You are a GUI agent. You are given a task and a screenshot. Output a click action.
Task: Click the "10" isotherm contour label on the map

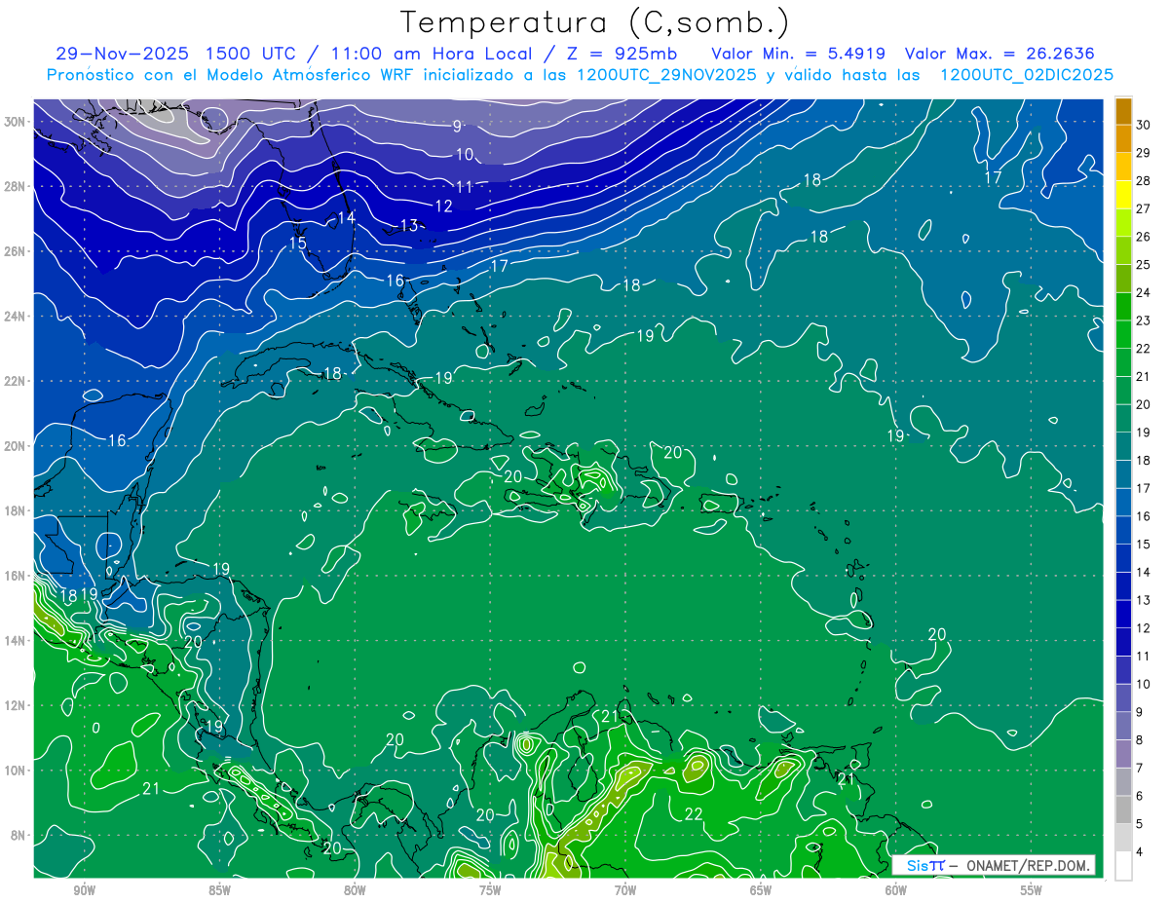464,155
